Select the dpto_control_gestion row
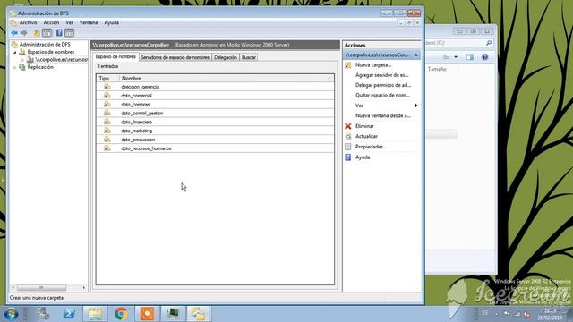The width and height of the screenshot is (573, 322). (x=215, y=114)
